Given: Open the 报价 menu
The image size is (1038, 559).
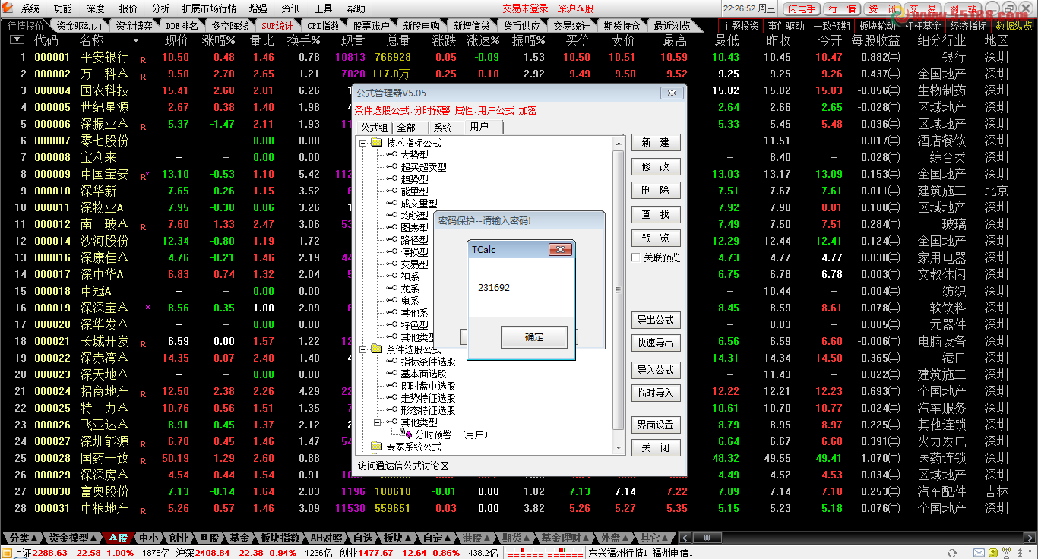Looking at the screenshot, I should point(128,8).
